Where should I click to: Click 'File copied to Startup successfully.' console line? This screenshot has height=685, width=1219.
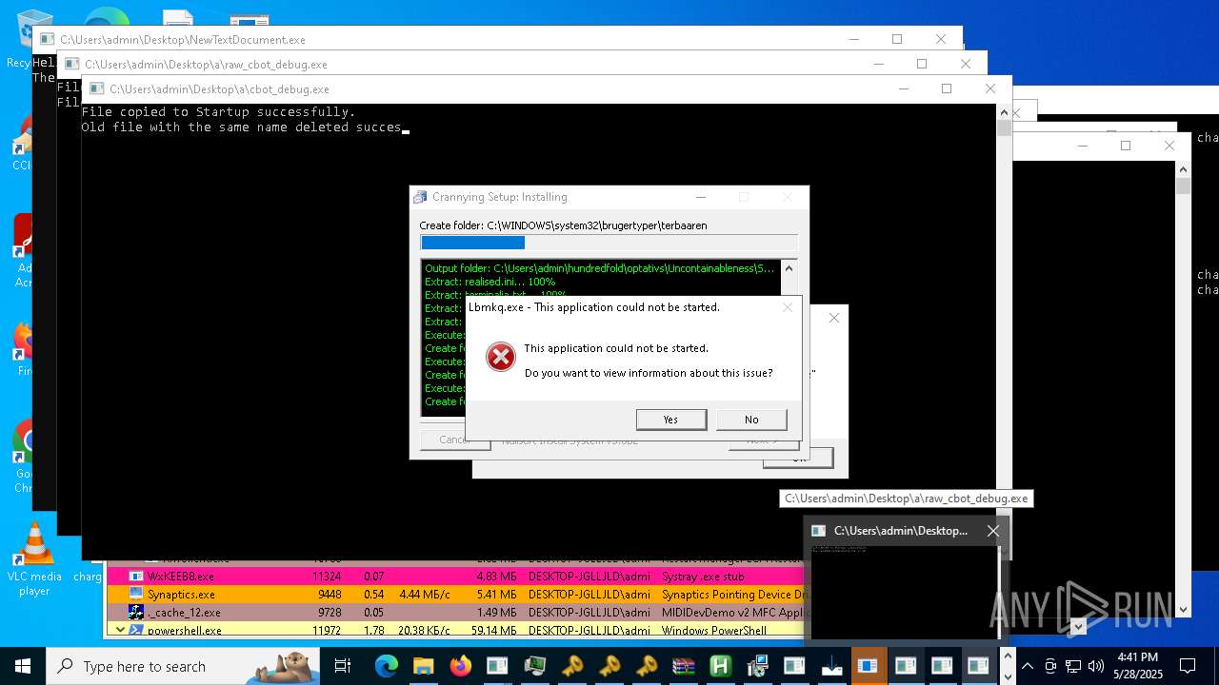pos(218,111)
